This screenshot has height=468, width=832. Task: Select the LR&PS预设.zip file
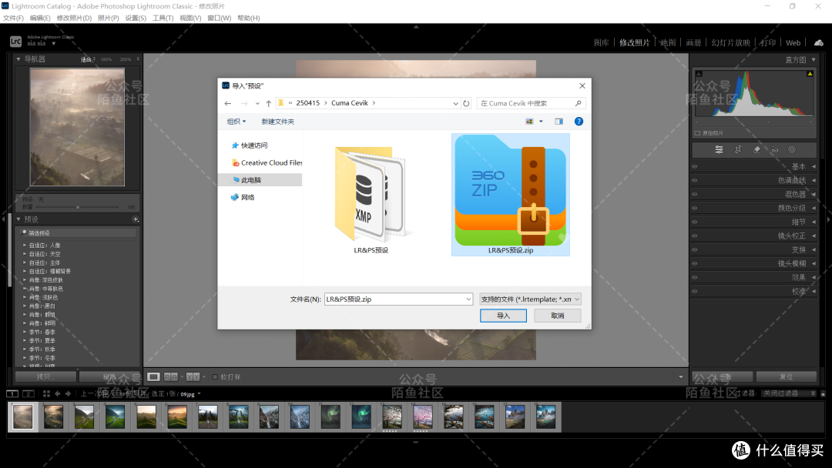[511, 195]
